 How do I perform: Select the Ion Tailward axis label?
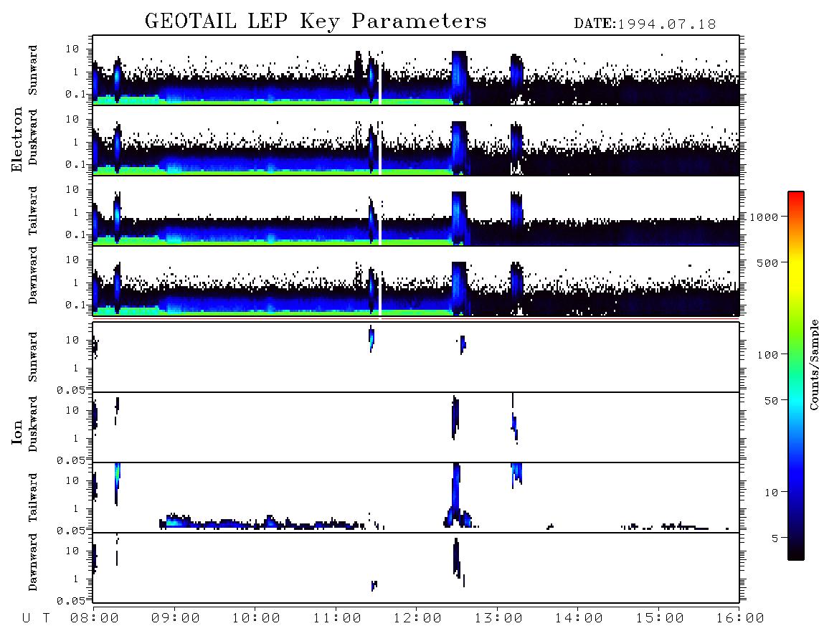(x=33, y=498)
